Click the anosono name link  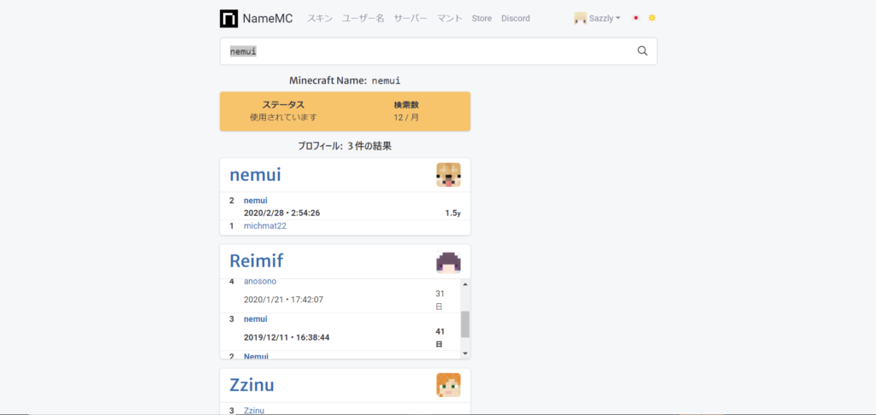[260, 281]
